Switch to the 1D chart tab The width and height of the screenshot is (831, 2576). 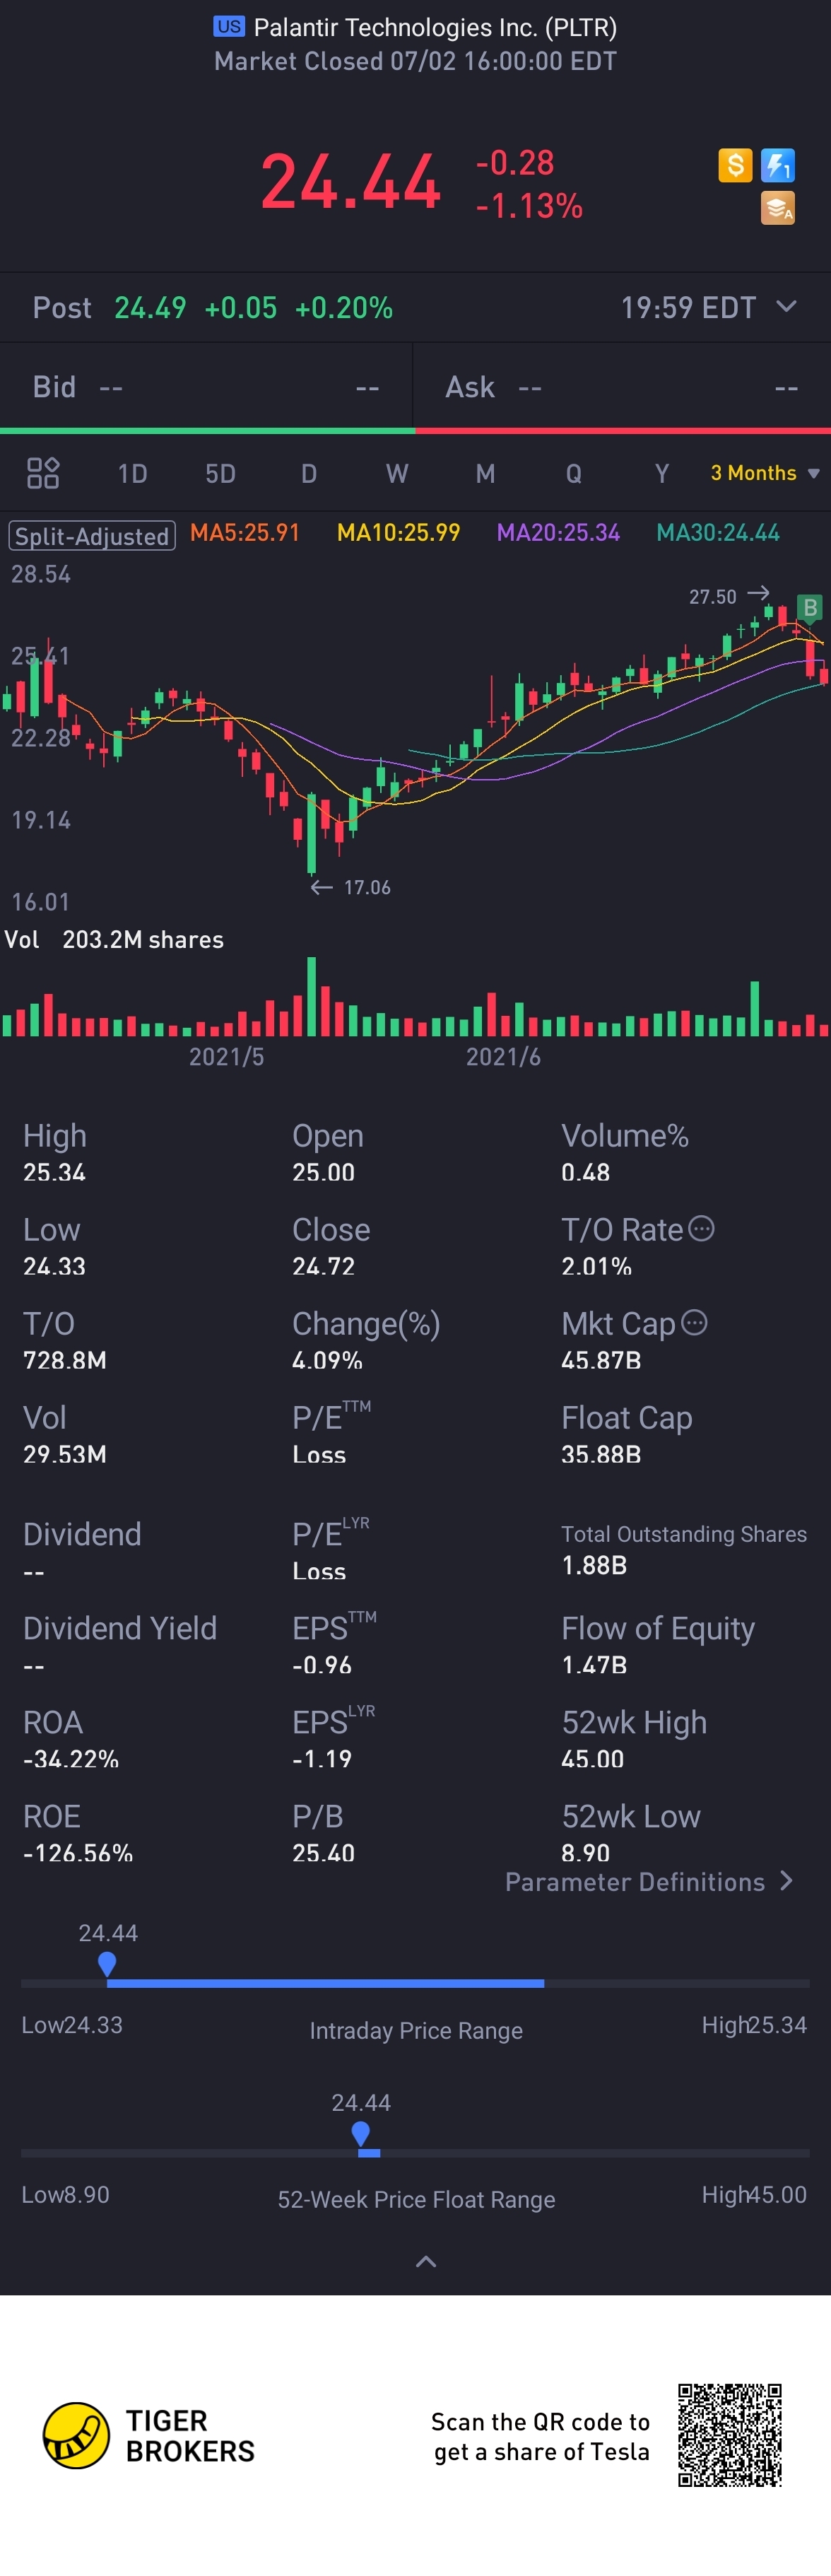pos(132,474)
